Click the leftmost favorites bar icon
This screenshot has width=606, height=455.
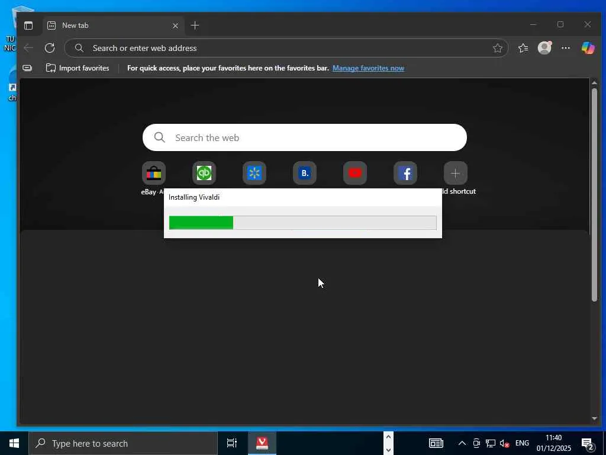pyautogui.click(x=27, y=68)
